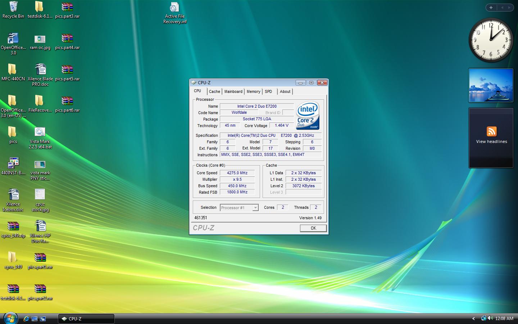Switch to the Cache tab
Image resolution: width=518 pixels, height=324 pixels.
coord(214,91)
